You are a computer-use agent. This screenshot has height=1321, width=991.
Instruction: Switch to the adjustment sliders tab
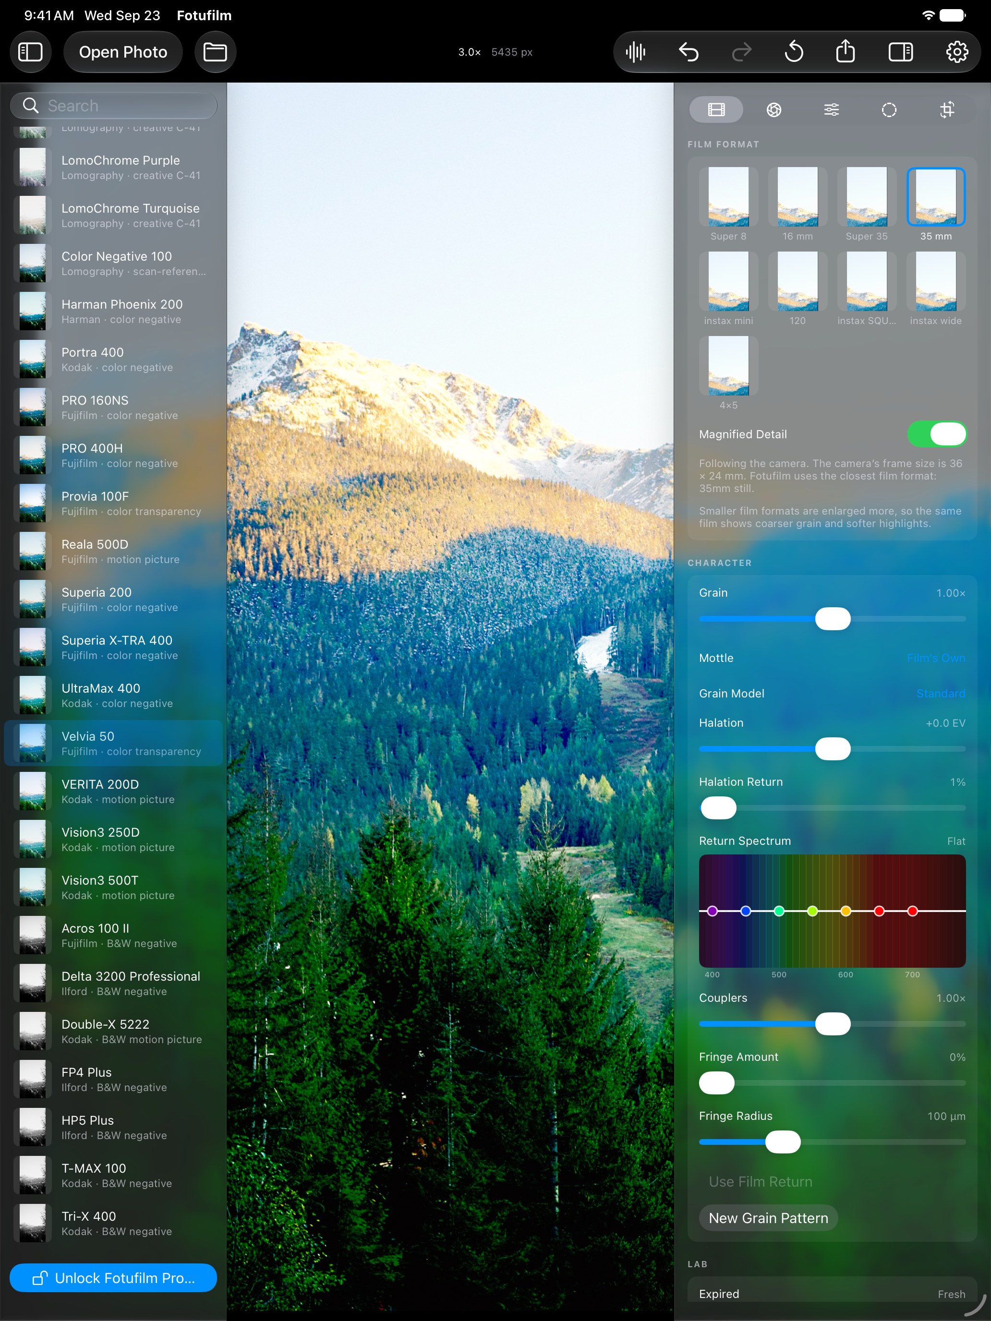click(832, 110)
